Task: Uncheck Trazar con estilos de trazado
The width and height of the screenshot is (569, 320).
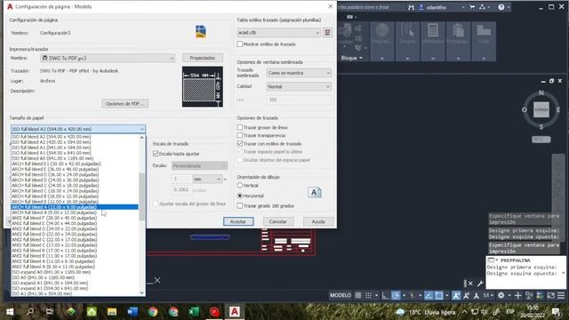Action: (x=239, y=144)
